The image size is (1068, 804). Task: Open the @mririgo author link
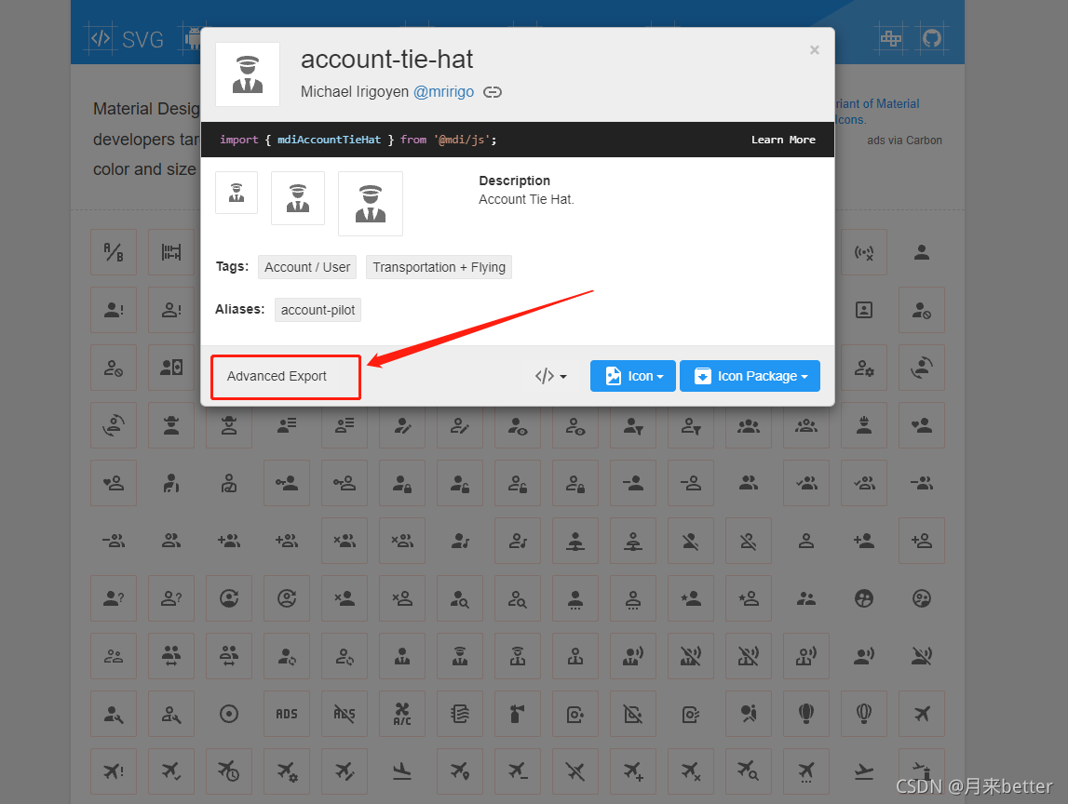point(443,92)
